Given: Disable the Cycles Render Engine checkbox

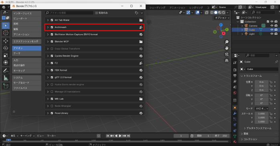Looking at the screenshot, I should [52, 56].
